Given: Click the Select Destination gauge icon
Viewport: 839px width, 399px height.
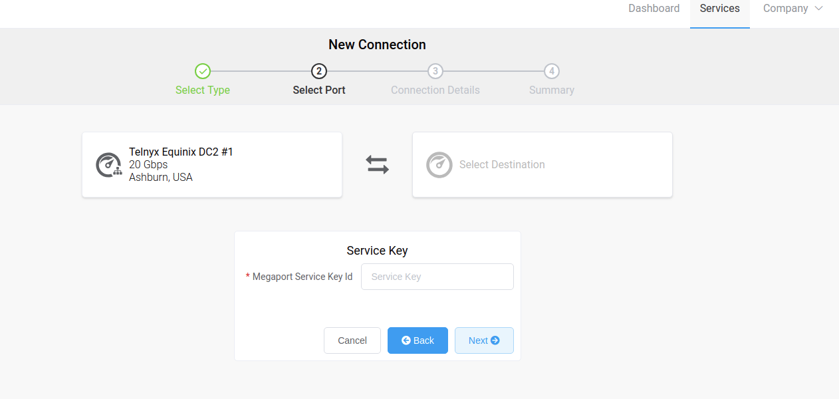Looking at the screenshot, I should tap(439, 165).
